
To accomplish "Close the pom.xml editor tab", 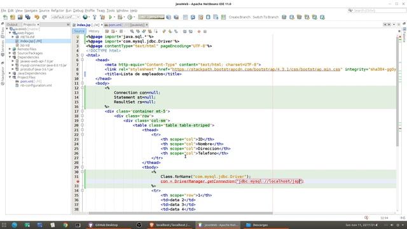I will [147, 25].
